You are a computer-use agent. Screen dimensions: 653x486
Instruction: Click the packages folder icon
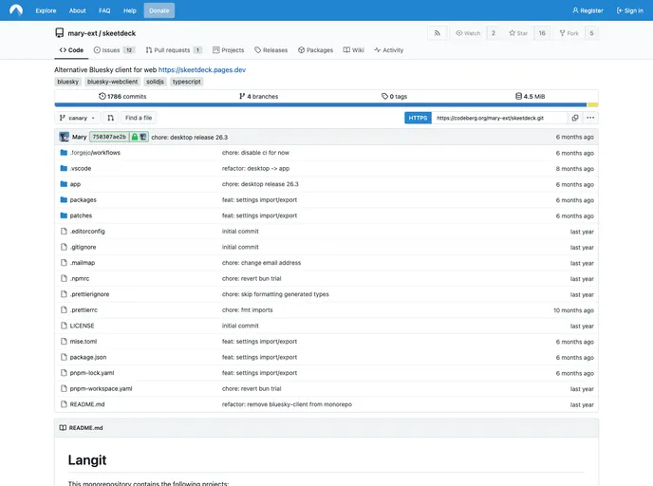pyautogui.click(x=64, y=200)
